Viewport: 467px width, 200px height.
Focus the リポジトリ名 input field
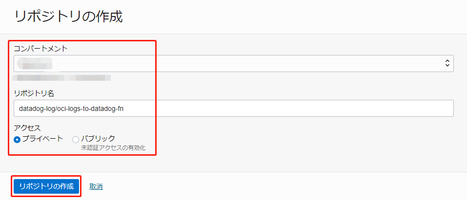click(x=234, y=108)
